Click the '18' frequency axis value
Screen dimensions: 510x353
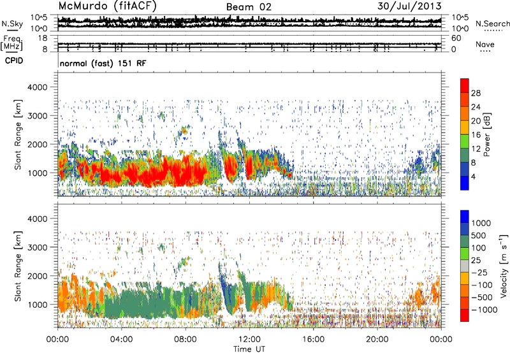pos(43,38)
